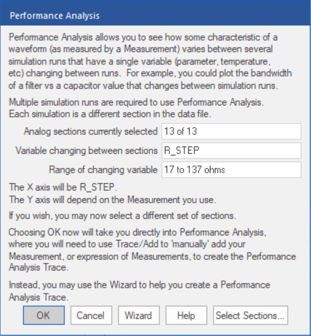Screen dimensions: 311x336
Task: Click the Analog sections currently selected label
Action: [91, 132]
